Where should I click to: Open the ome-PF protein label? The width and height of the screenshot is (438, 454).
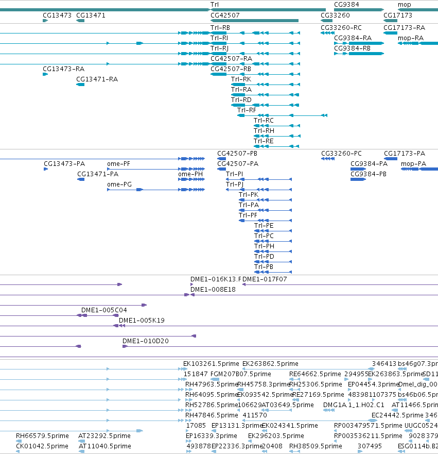coord(118,164)
